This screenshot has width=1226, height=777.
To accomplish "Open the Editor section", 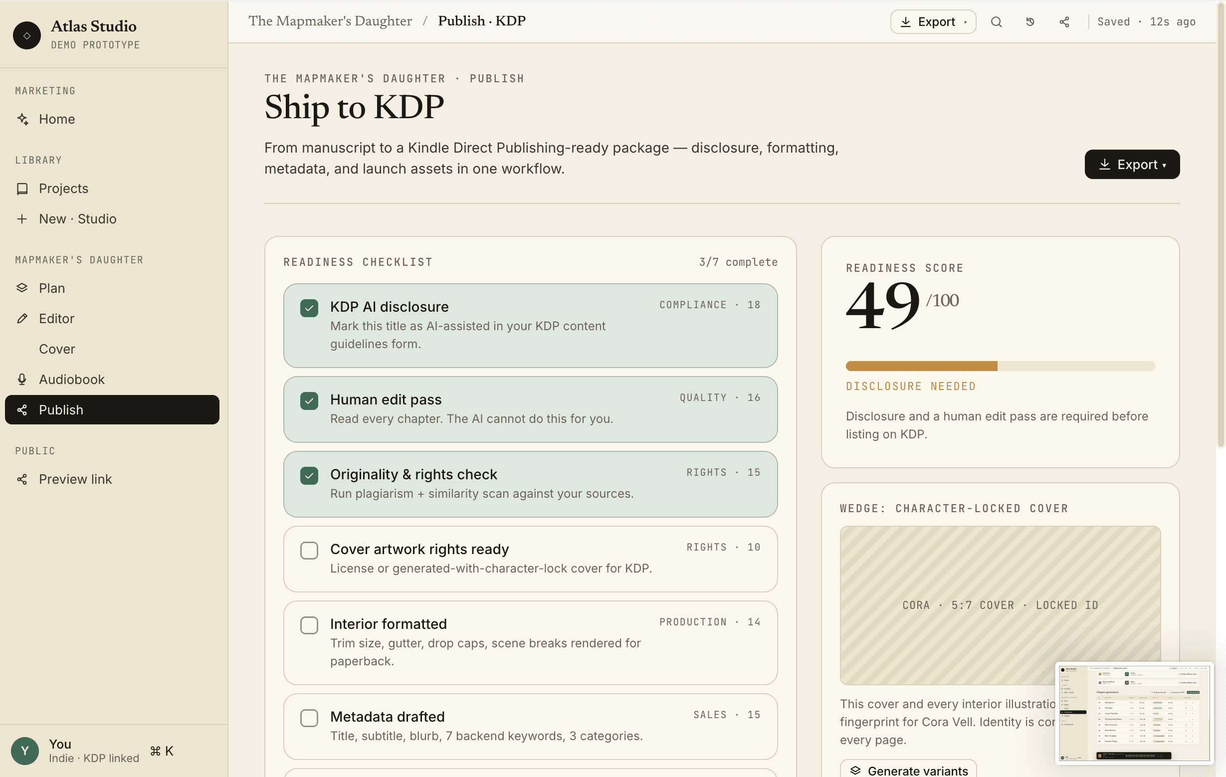I will pos(112,319).
